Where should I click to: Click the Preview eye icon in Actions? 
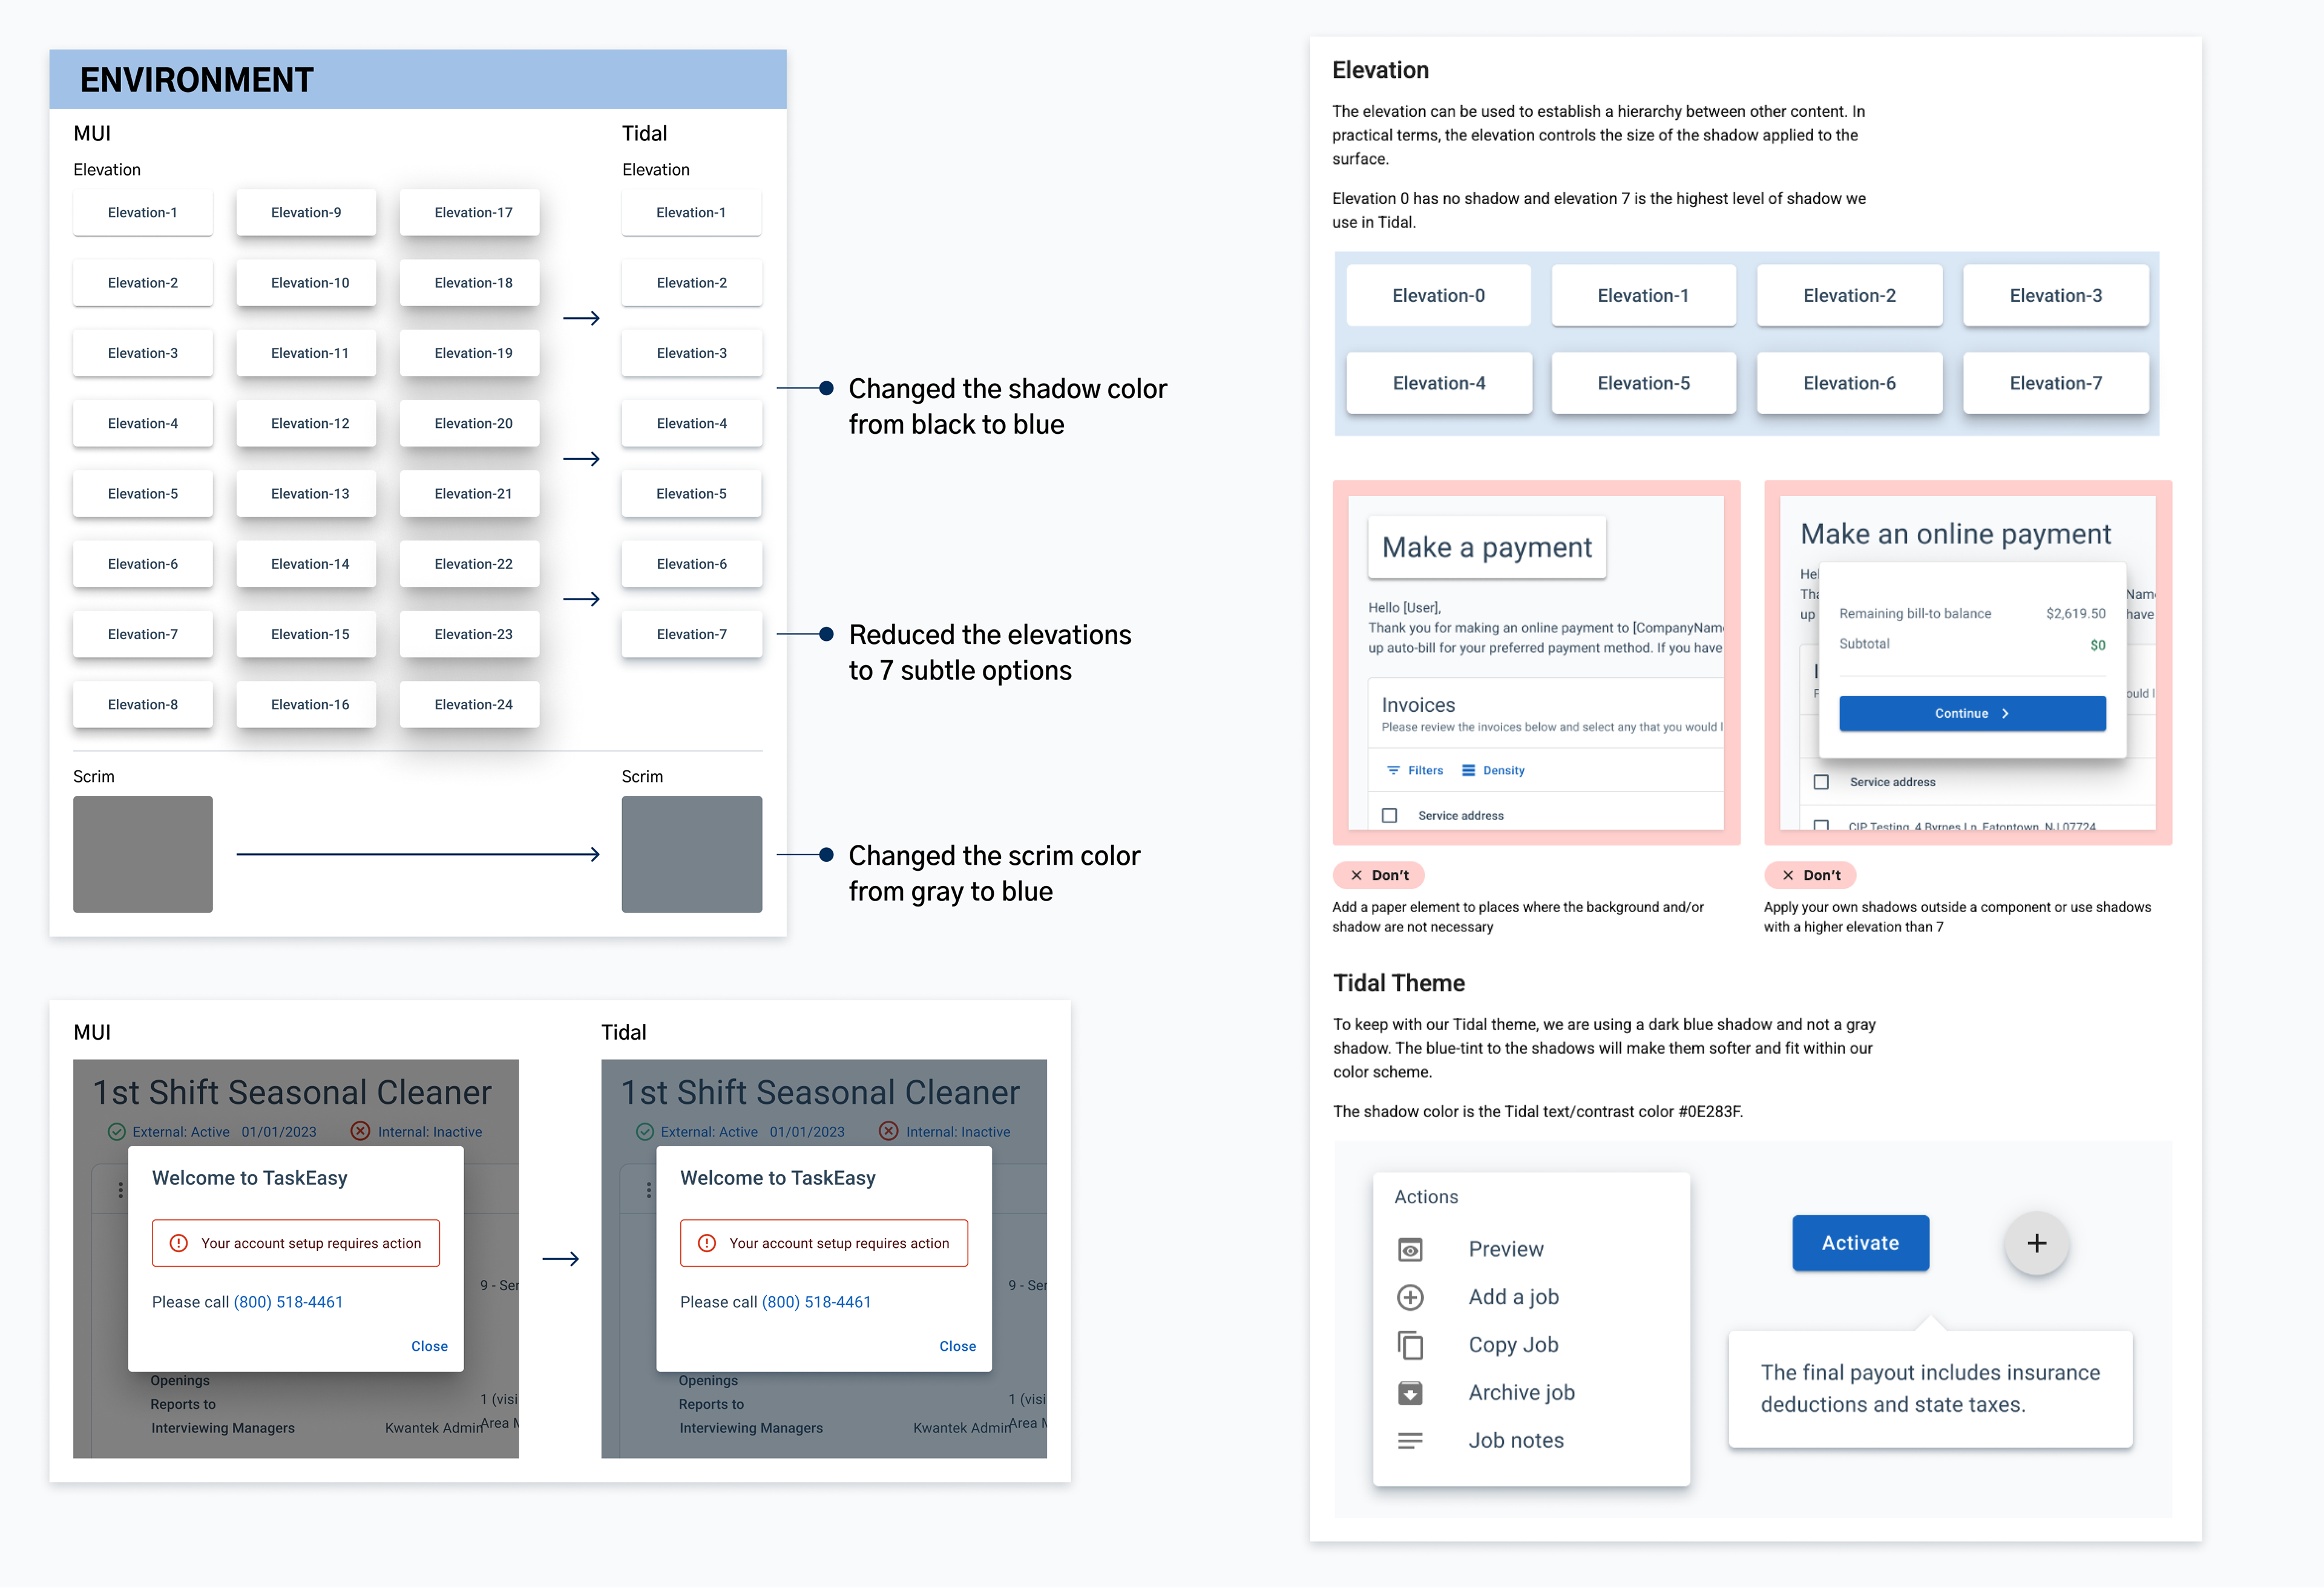click(1410, 1250)
